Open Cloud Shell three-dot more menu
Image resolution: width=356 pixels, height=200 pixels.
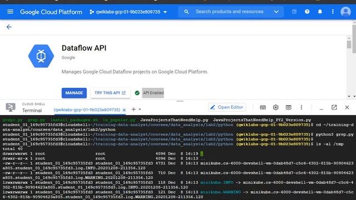(301, 107)
